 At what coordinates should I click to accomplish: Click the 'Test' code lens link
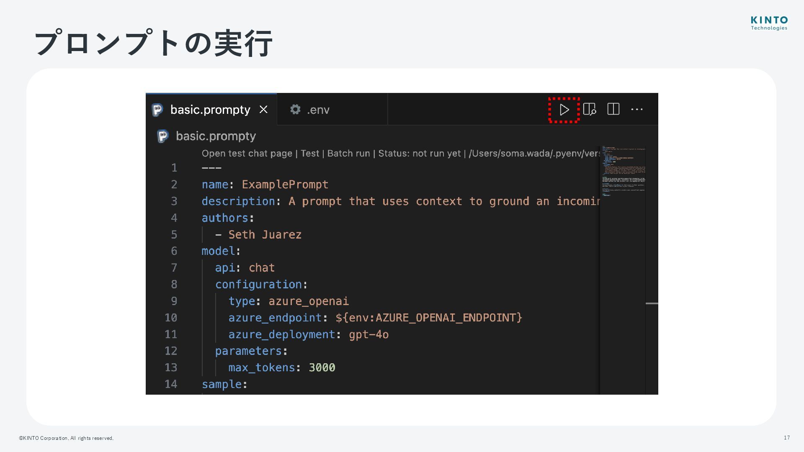pyautogui.click(x=310, y=154)
